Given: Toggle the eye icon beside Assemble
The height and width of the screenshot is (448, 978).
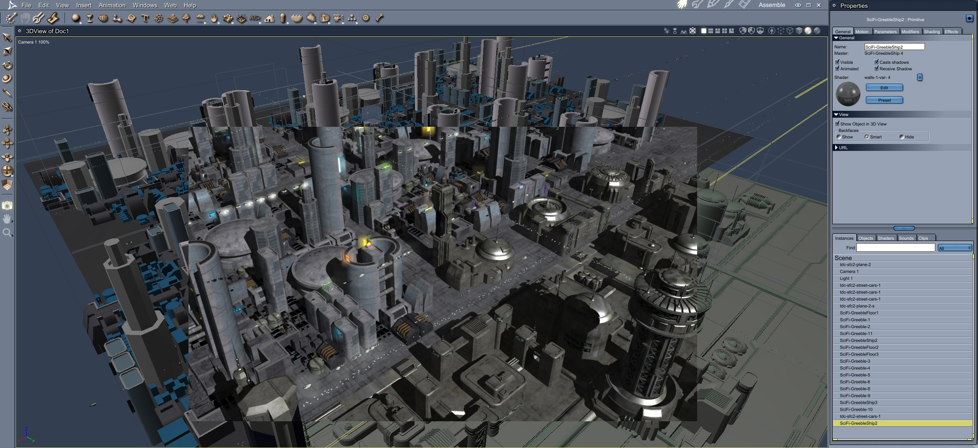Looking at the screenshot, I should [x=798, y=5].
